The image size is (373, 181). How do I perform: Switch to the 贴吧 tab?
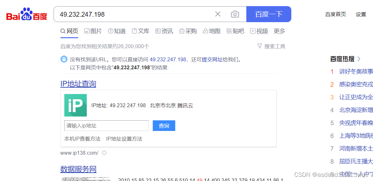(235, 31)
